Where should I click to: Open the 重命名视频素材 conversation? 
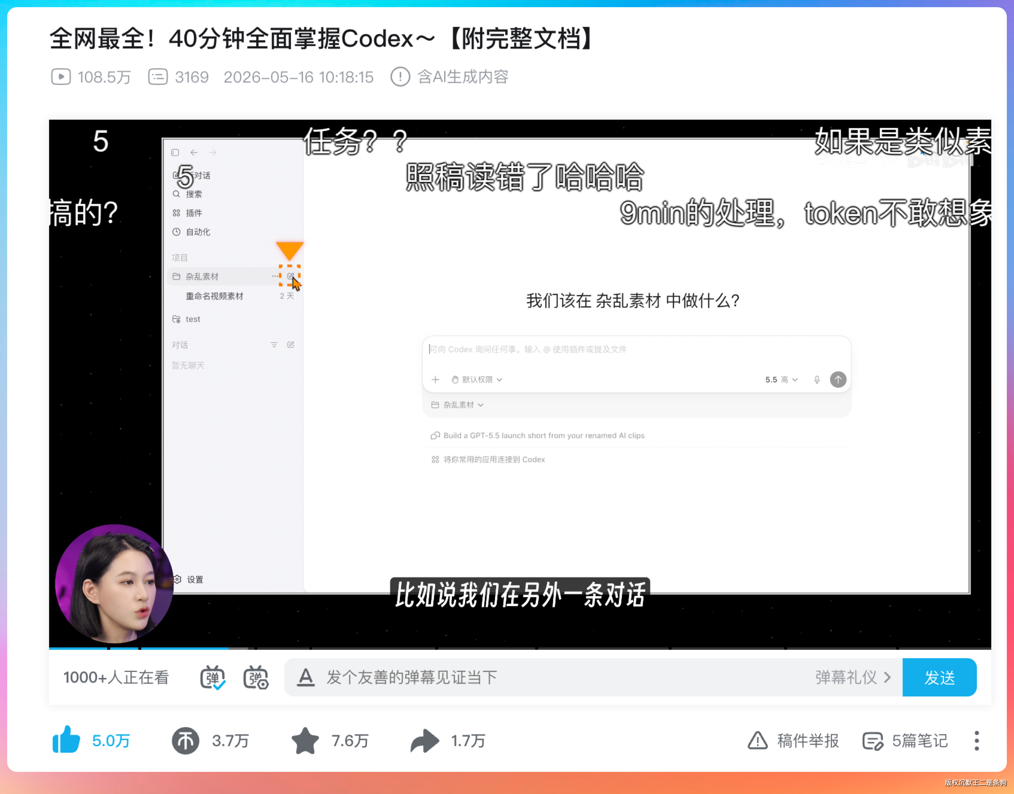point(215,296)
